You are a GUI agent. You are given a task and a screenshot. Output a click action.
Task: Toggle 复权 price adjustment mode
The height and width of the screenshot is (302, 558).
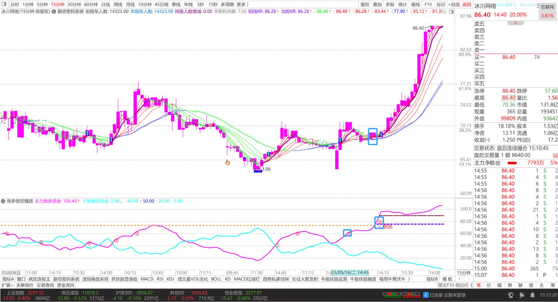pos(365,4)
